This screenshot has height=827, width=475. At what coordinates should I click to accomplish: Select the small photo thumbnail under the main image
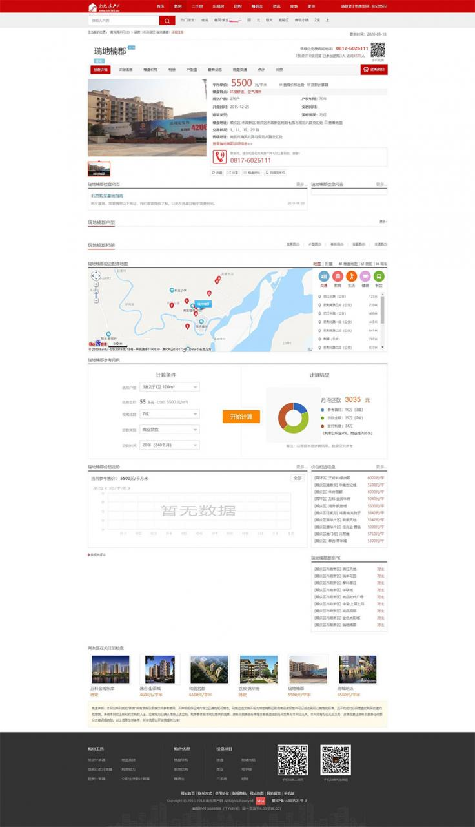click(99, 169)
